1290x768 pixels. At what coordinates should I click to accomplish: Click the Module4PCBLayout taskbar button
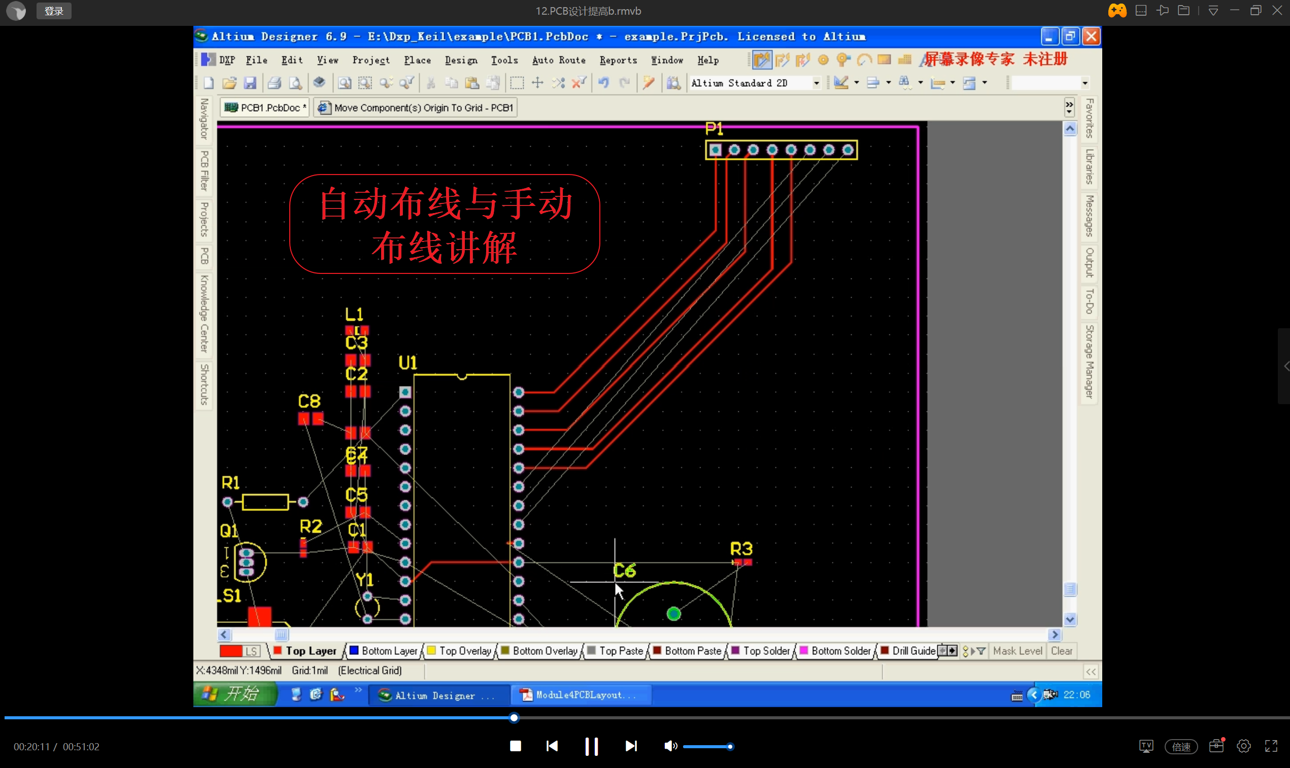pos(581,694)
